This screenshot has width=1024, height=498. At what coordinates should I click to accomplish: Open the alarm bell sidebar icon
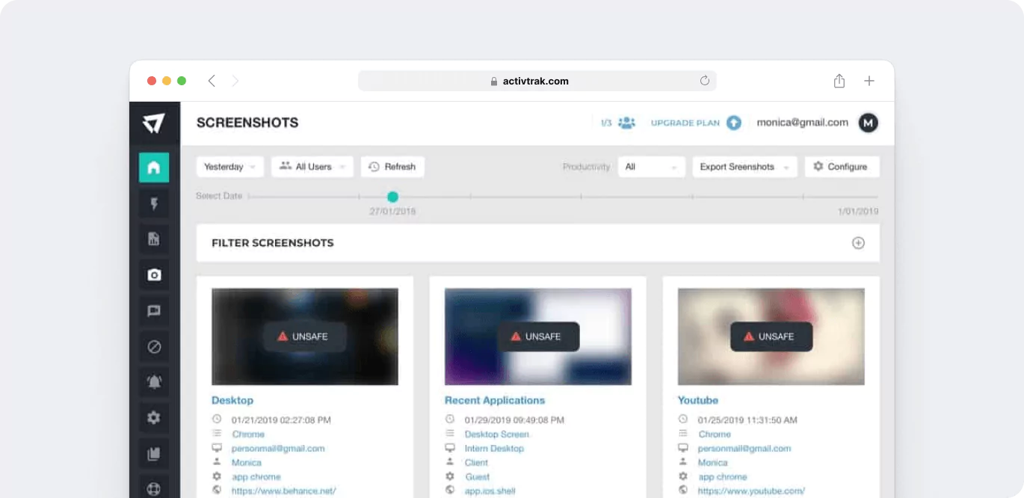click(x=154, y=382)
